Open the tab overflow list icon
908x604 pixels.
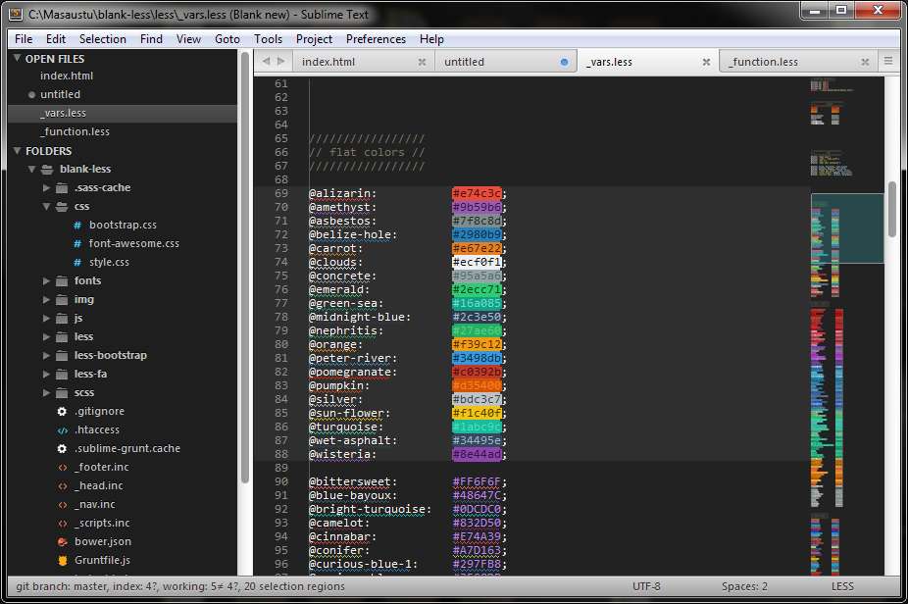(x=890, y=60)
